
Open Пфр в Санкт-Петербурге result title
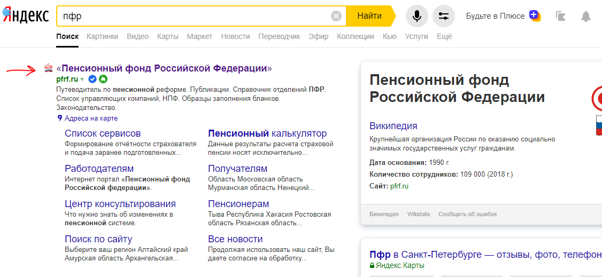[485, 255]
